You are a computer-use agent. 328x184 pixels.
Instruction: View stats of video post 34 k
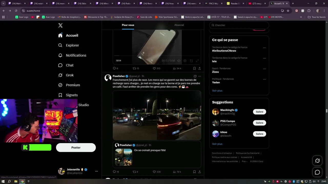[177, 68]
